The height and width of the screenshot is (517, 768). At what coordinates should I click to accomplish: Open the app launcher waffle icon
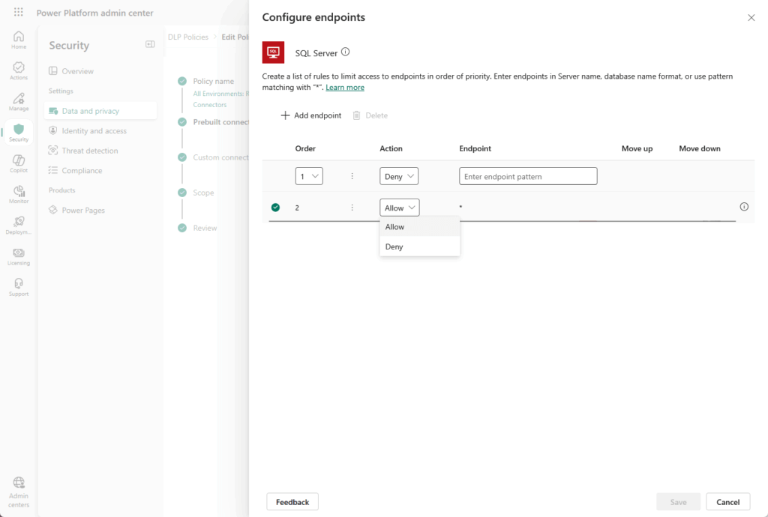19,12
